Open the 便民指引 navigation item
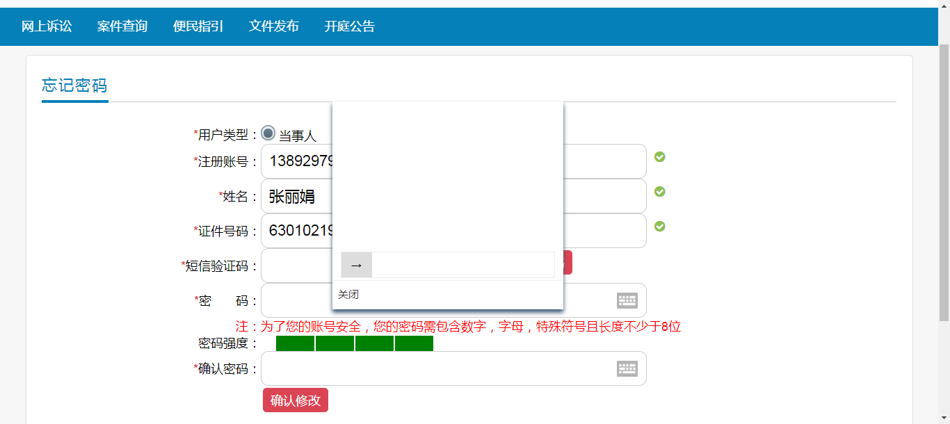The height and width of the screenshot is (424, 950). (x=198, y=26)
